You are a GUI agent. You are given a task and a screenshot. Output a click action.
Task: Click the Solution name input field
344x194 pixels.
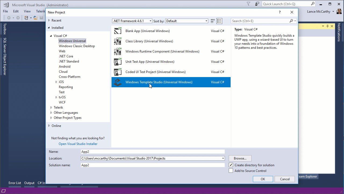153,165
